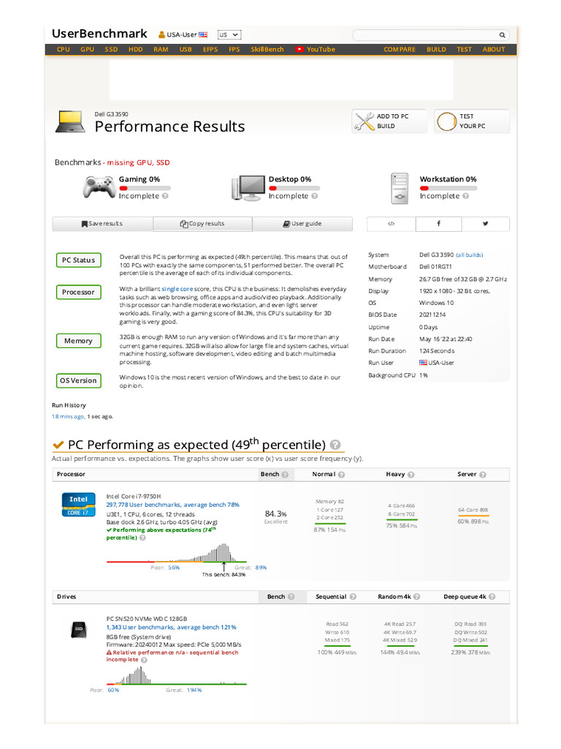561x749 pixels.
Task: Open the COMPARE menu item
Action: click(x=400, y=49)
